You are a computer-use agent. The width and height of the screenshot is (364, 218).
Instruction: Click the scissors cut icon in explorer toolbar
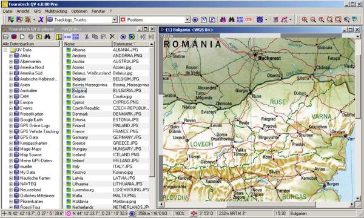(x=87, y=36)
